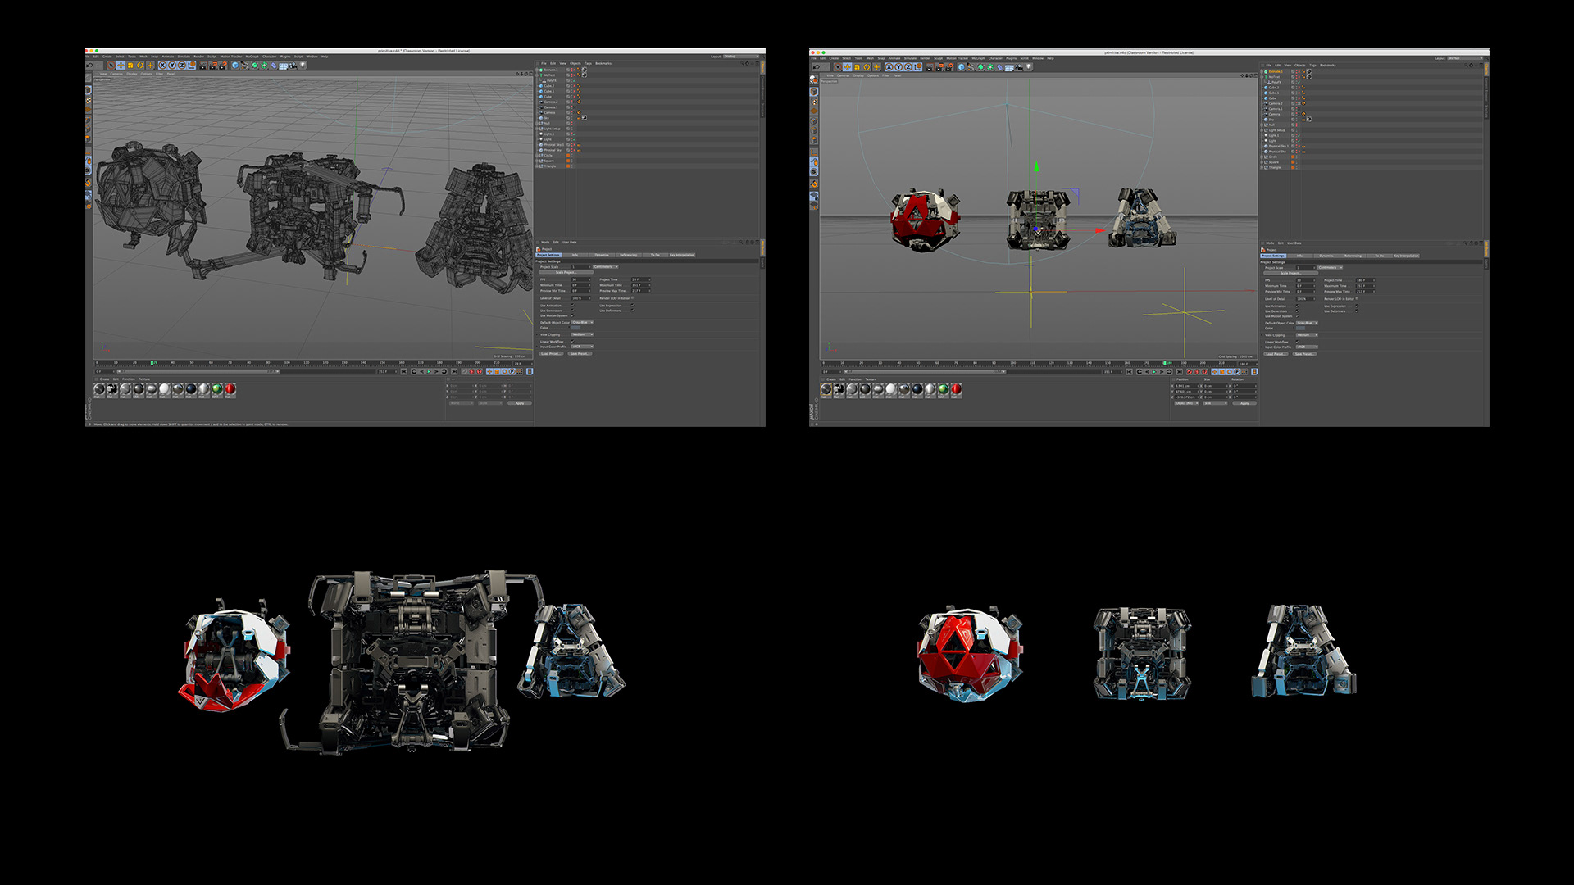Select the red material swatch in left window
The width and height of the screenshot is (1574, 885).
(230, 389)
